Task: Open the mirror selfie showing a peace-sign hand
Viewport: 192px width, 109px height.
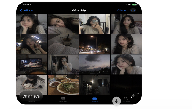Action: pos(63,64)
